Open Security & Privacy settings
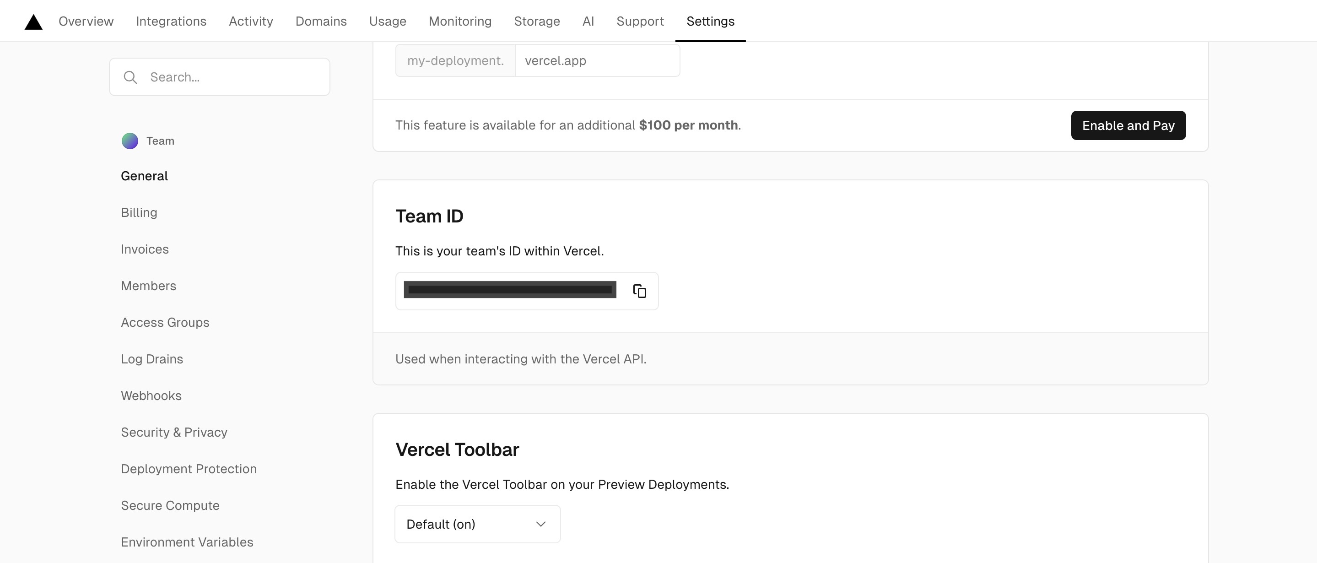The width and height of the screenshot is (1317, 563). [174, 432]
